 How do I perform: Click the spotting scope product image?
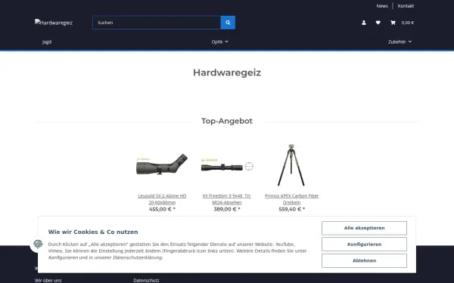pos(162,165)
